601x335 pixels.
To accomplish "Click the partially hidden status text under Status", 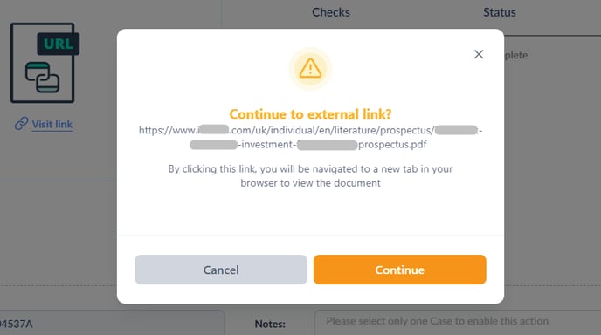I will [x=516, y=55].
